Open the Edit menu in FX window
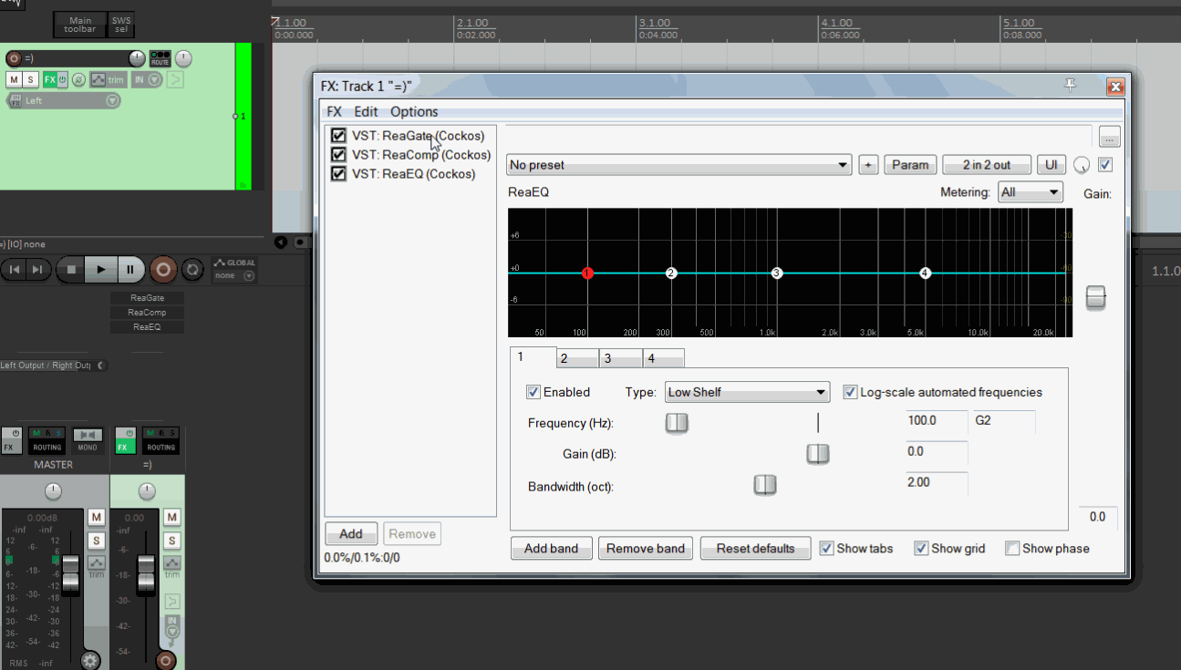 click(366, 111)
